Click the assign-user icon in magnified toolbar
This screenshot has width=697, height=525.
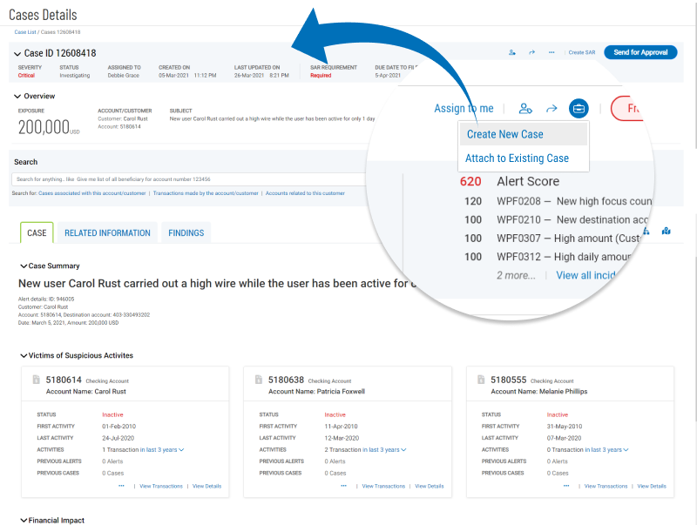click(x=524, y=109)
